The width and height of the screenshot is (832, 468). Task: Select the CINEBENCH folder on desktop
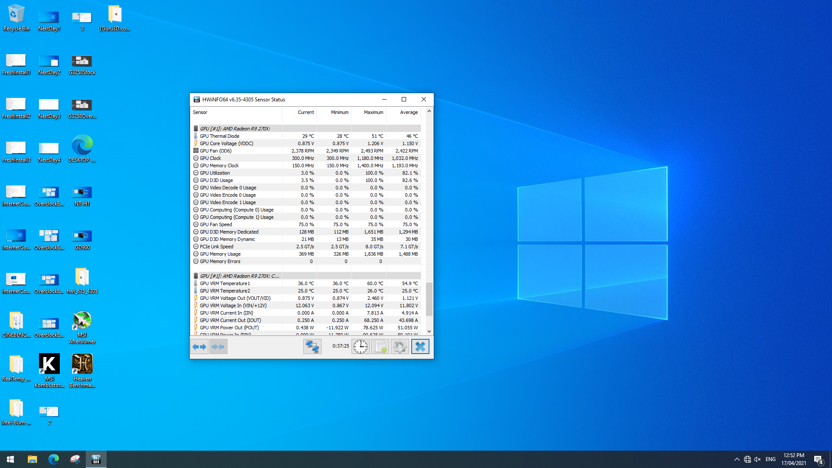(16, 324)
